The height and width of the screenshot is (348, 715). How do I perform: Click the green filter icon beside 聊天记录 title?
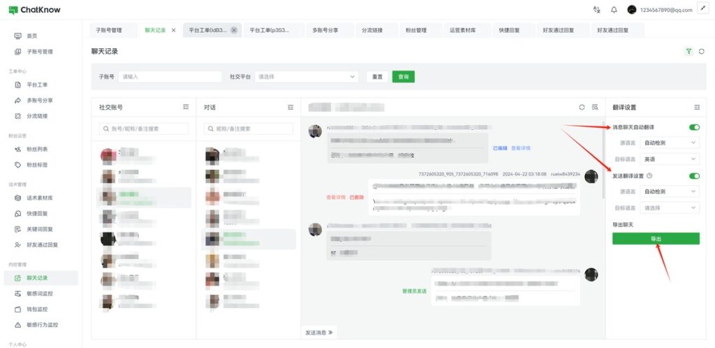tap(689, 52)
